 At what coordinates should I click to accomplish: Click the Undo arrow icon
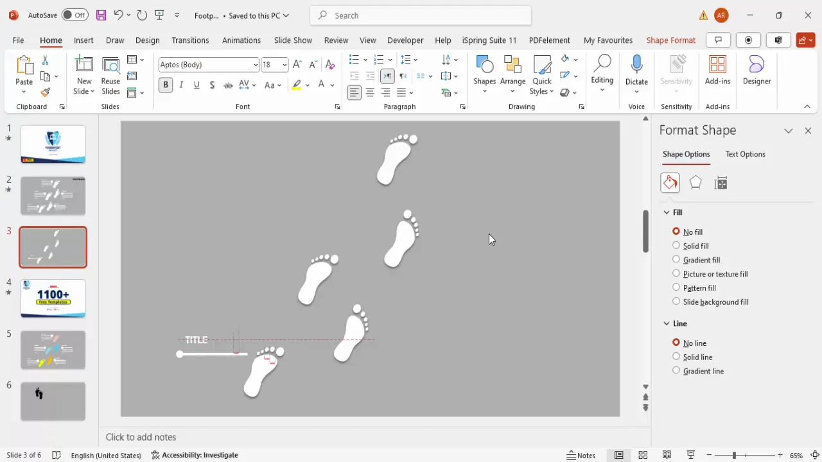[x=118, y=15]
